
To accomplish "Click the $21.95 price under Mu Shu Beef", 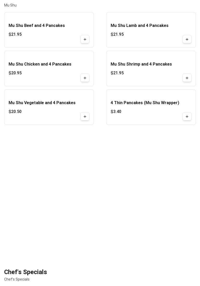I will 15,34.
